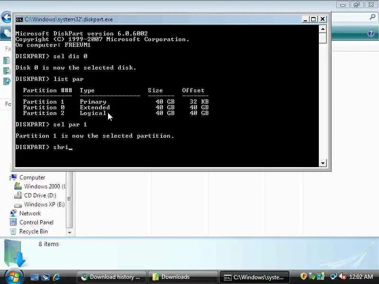Click the folder tree scrollbar thumb

click(69, 199)
